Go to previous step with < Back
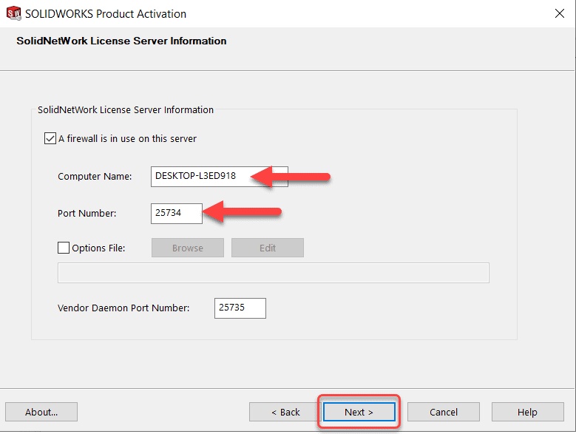576x434 pixels. [x=285, y=412]
